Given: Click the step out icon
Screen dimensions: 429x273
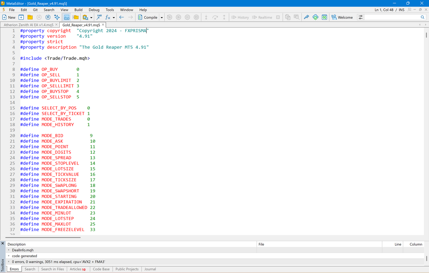Looking at the screenshot, I should tap(224, 17).
